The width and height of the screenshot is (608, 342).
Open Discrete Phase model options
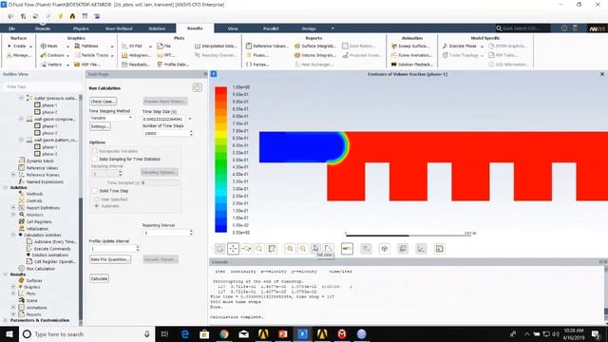460,46
